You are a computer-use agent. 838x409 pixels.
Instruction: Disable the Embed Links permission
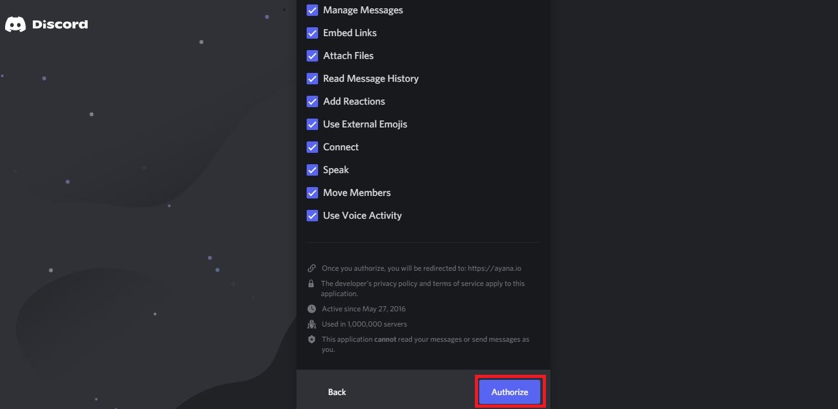point(312,32)
